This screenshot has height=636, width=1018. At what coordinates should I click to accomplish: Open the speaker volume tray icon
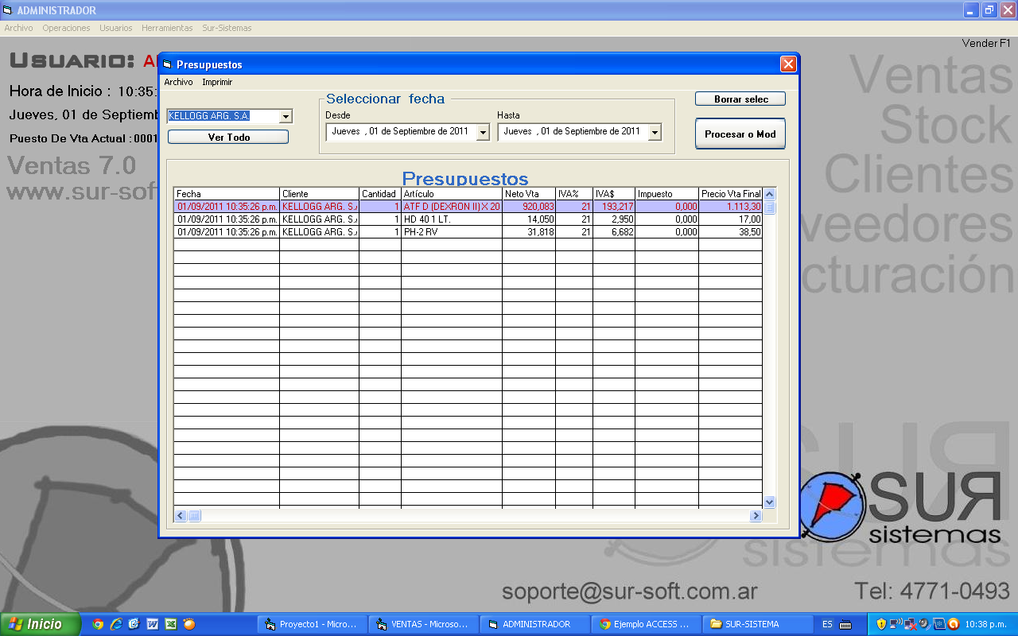tap(924, 624)
